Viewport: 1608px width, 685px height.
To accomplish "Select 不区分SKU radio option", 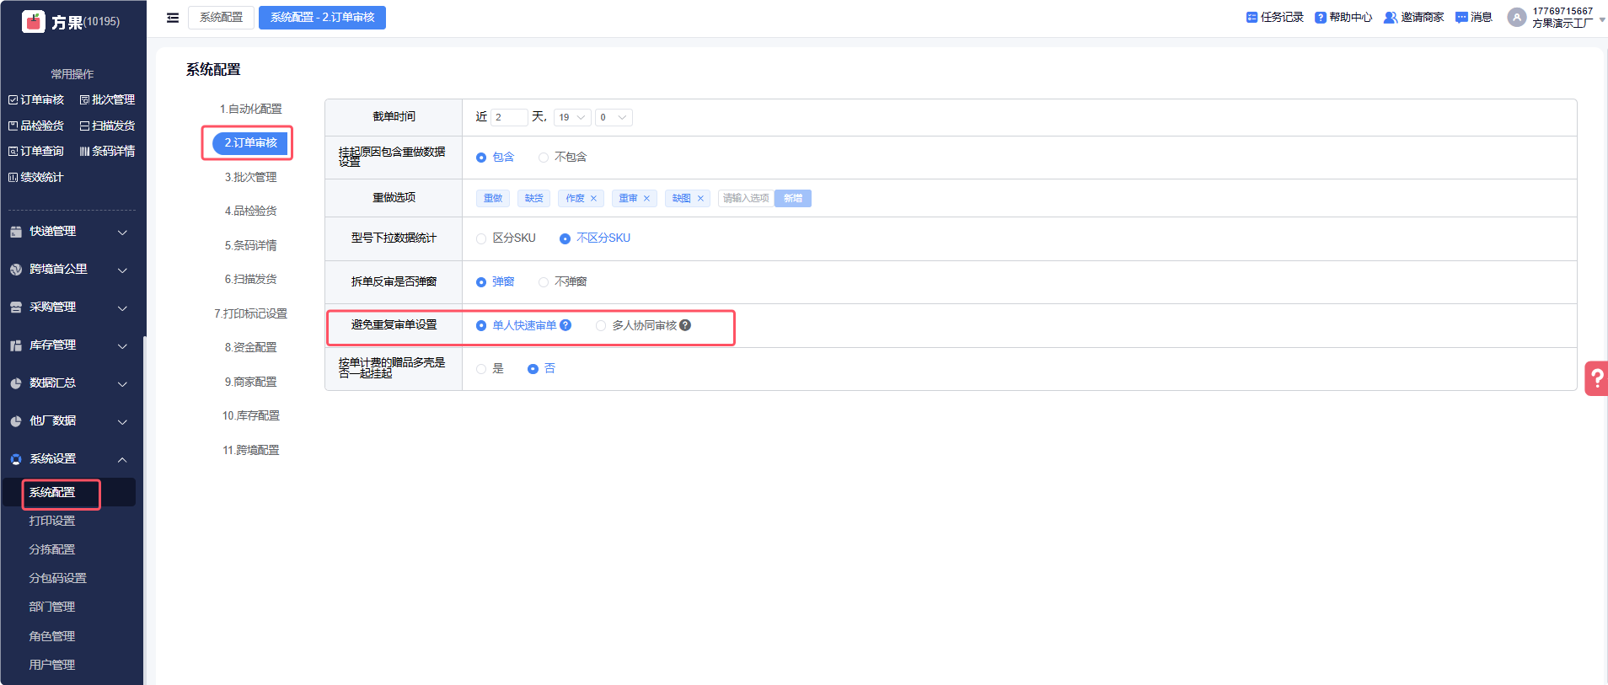I will pyautogui.click(x=565, y=238).
